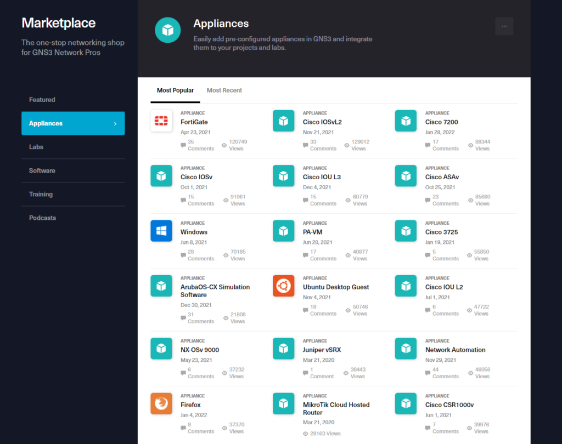Select the Most Popular tab
The height and width of the screenshot is (444, 562).
[x=175, y=90]
